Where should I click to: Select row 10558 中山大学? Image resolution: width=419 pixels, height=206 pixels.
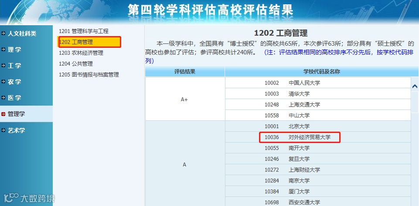pyautogui.click(x=318, y=116)
